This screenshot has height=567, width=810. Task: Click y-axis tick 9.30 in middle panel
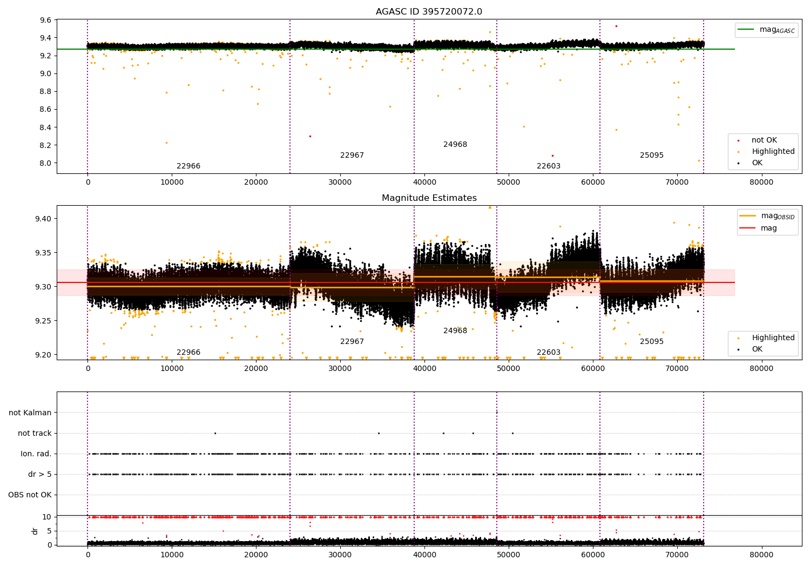coord(43,287)
